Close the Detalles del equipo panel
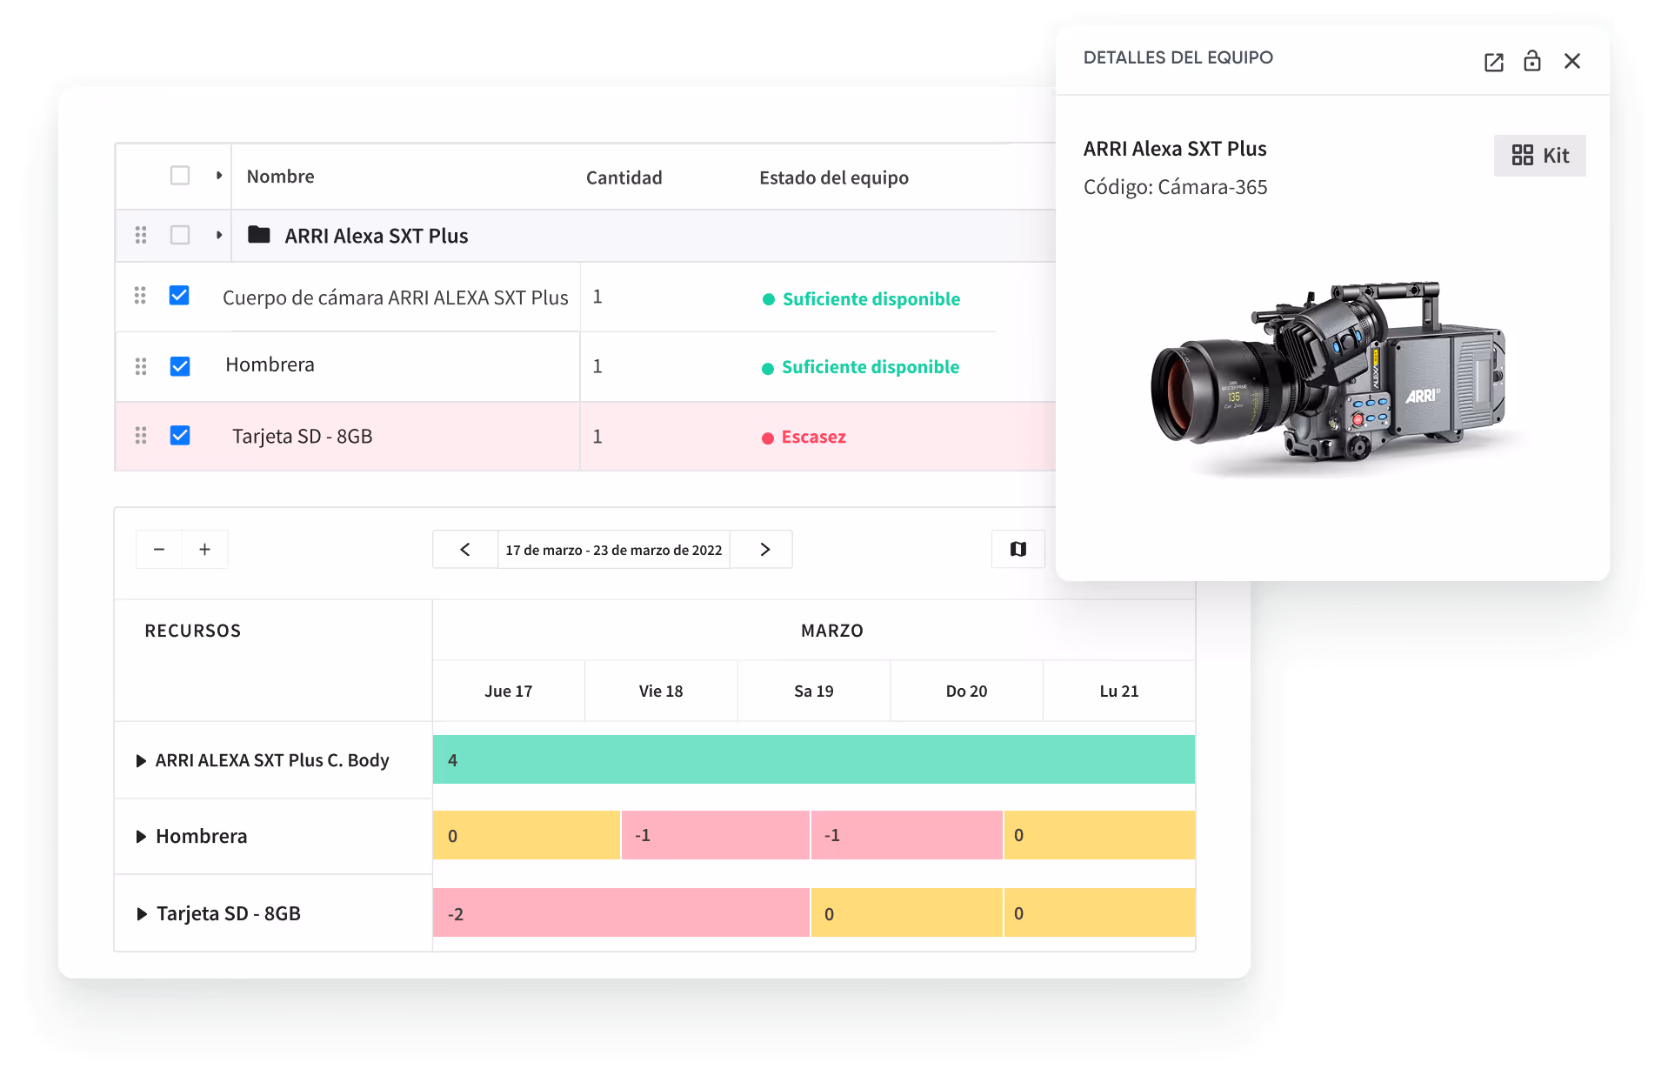The width and height of the screenshot is (1668, 1076). (1571, 61)
